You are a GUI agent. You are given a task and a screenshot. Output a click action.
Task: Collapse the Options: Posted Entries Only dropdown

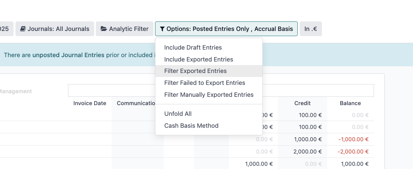(x=226, y=29)
